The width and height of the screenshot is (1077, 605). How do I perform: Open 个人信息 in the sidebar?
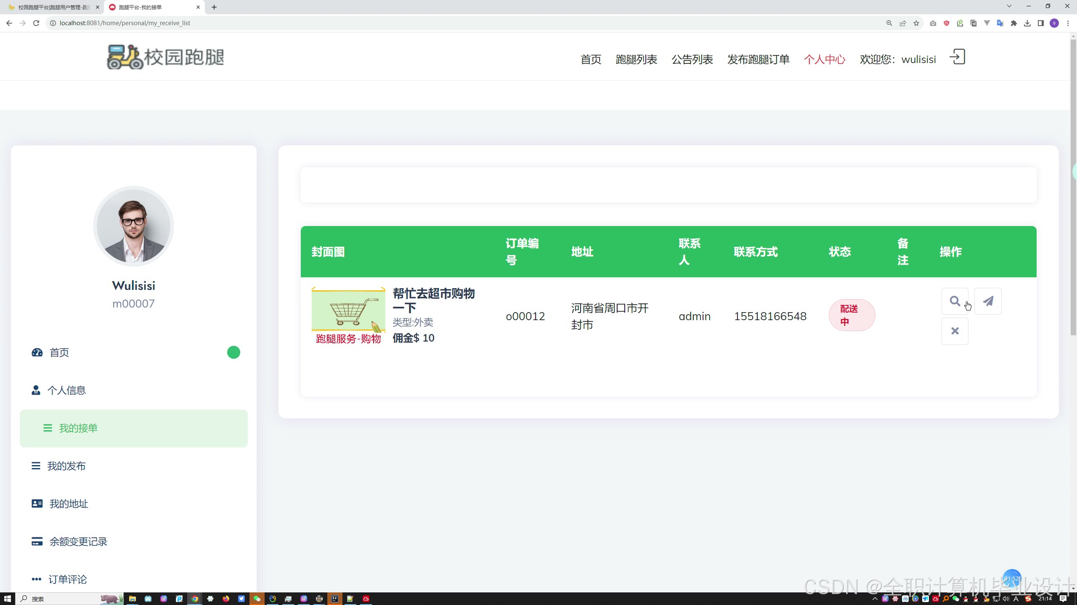pos(66,390)
